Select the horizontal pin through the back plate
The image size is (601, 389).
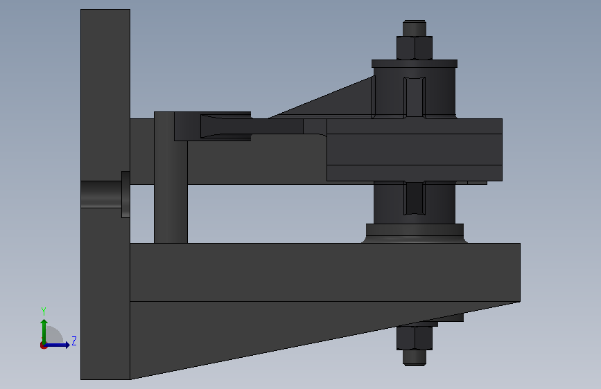pyautogui.click(x=101, y=194)
